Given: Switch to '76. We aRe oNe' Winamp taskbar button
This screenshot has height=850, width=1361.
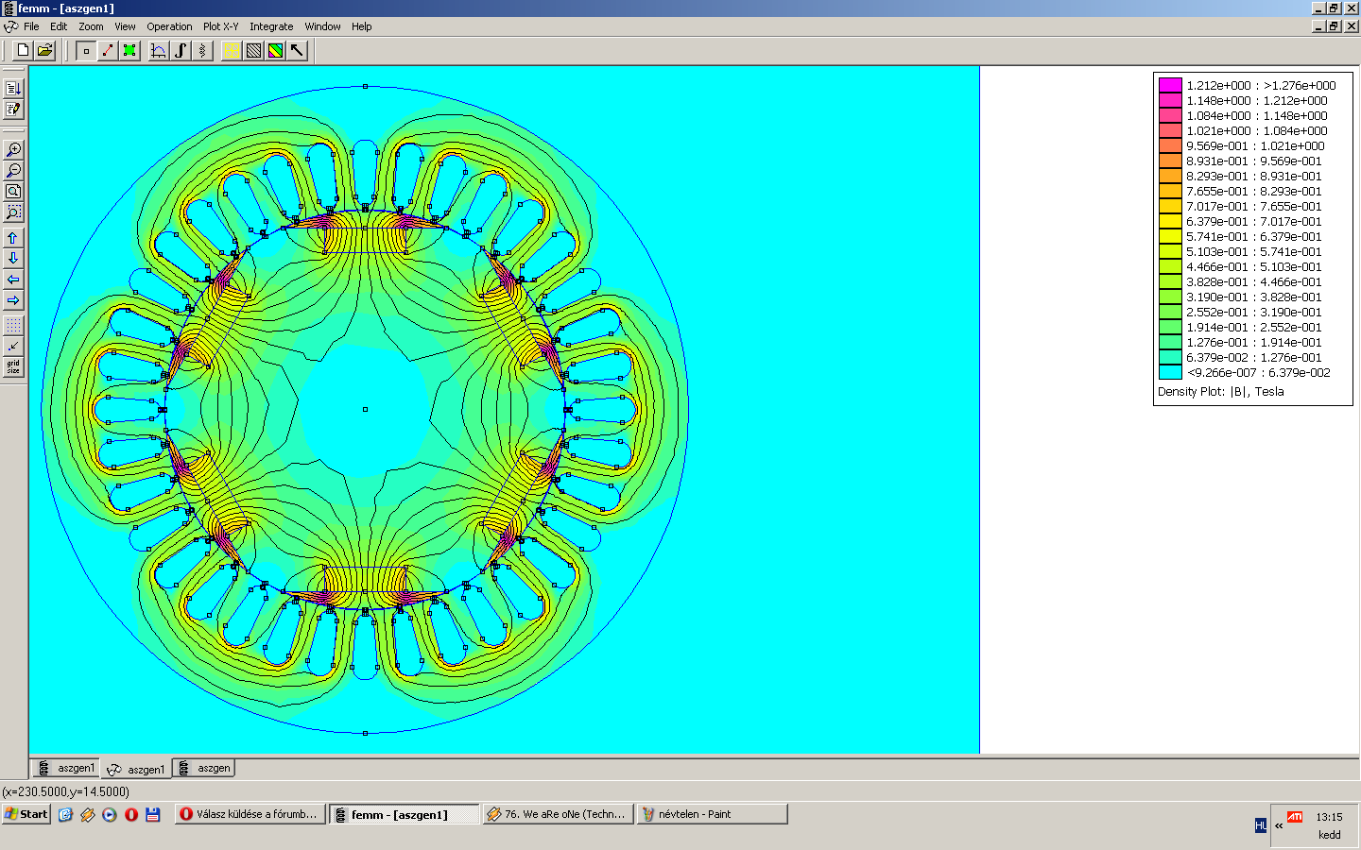Looking at the screenshot, I should pos(558,814).
